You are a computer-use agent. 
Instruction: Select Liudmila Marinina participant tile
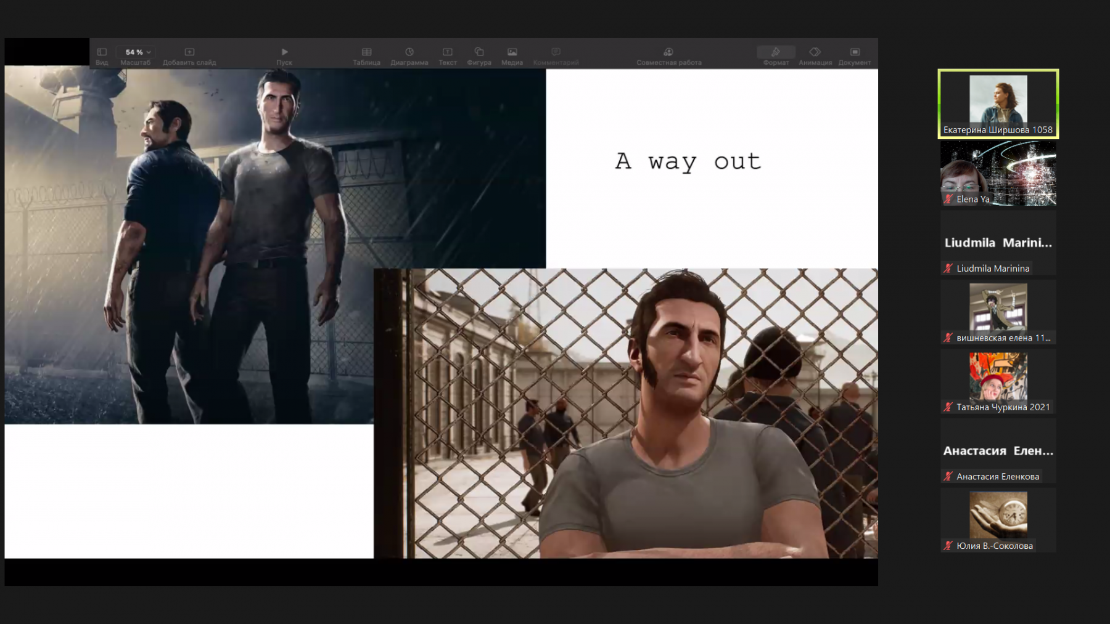[998, 243]
